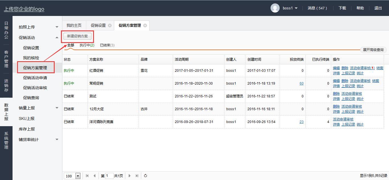Collapse the 促销活动 menu section
389x180 pixels.
(57, 38)
